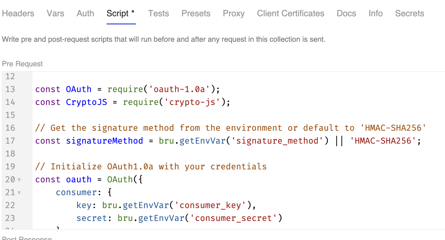
Task: Collapse the consumer block fold at line 21
Action: click(x=19, y=193)
